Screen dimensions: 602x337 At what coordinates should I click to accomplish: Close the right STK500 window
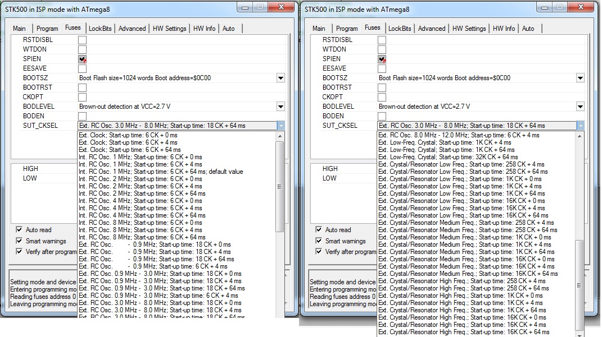[x=581, y=7]
